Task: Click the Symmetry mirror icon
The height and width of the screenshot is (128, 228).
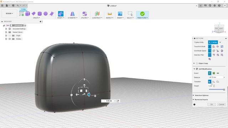Action: click(72, 14)
